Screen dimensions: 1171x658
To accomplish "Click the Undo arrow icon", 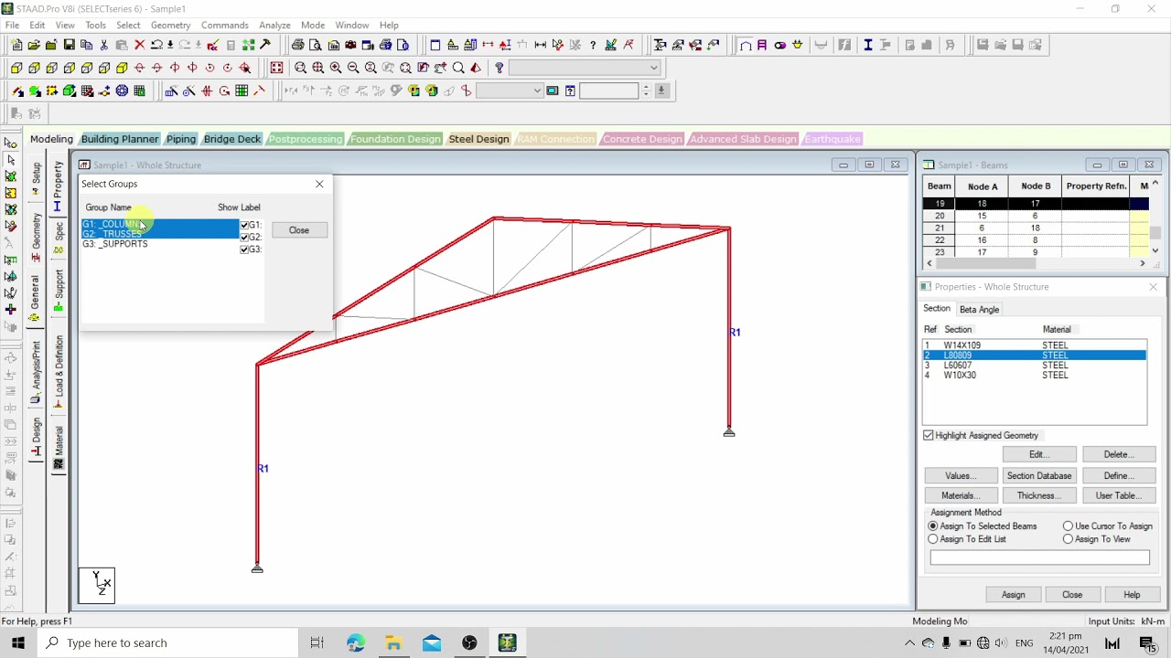I will (156, 45).
